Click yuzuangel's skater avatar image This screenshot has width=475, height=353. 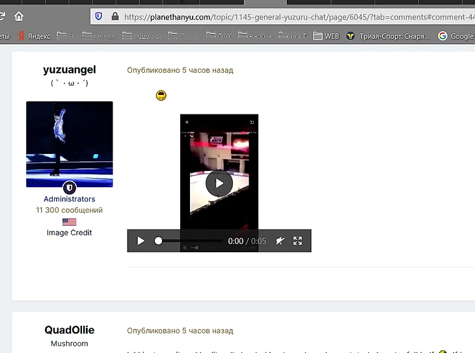[x=70, y=144]
